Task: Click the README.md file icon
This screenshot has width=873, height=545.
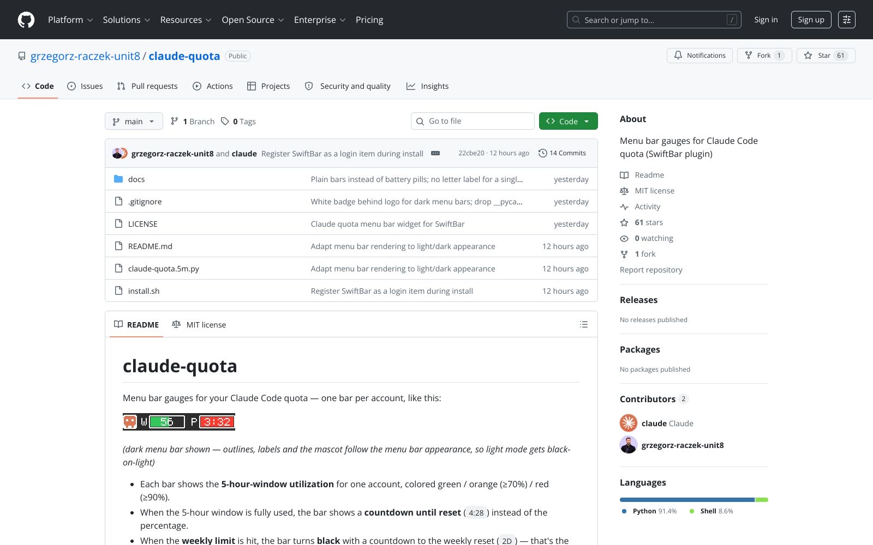Action: pos(118,246)
